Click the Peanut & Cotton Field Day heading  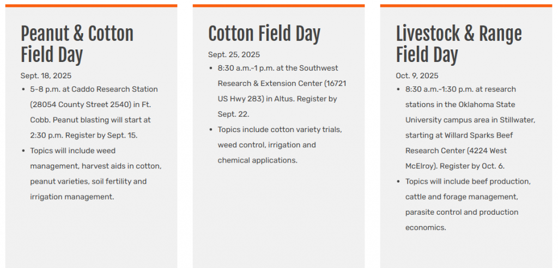point(77,44)
